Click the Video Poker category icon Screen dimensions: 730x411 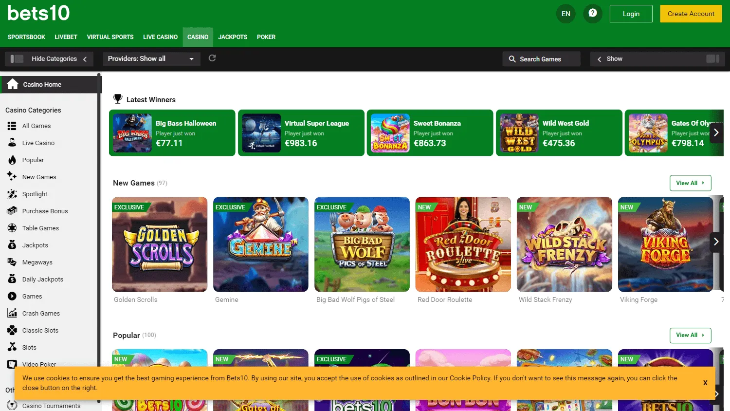coord(13,364)
